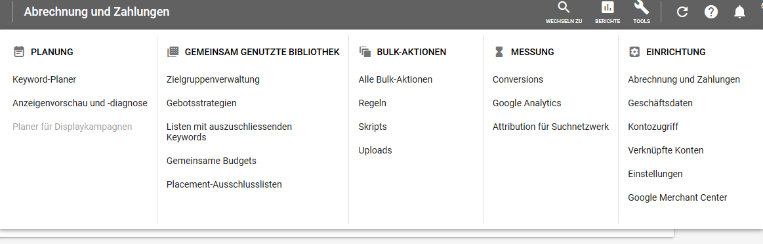Open the help question mark icon
Screen dimensions: 763x244
(x=711, y=12)
